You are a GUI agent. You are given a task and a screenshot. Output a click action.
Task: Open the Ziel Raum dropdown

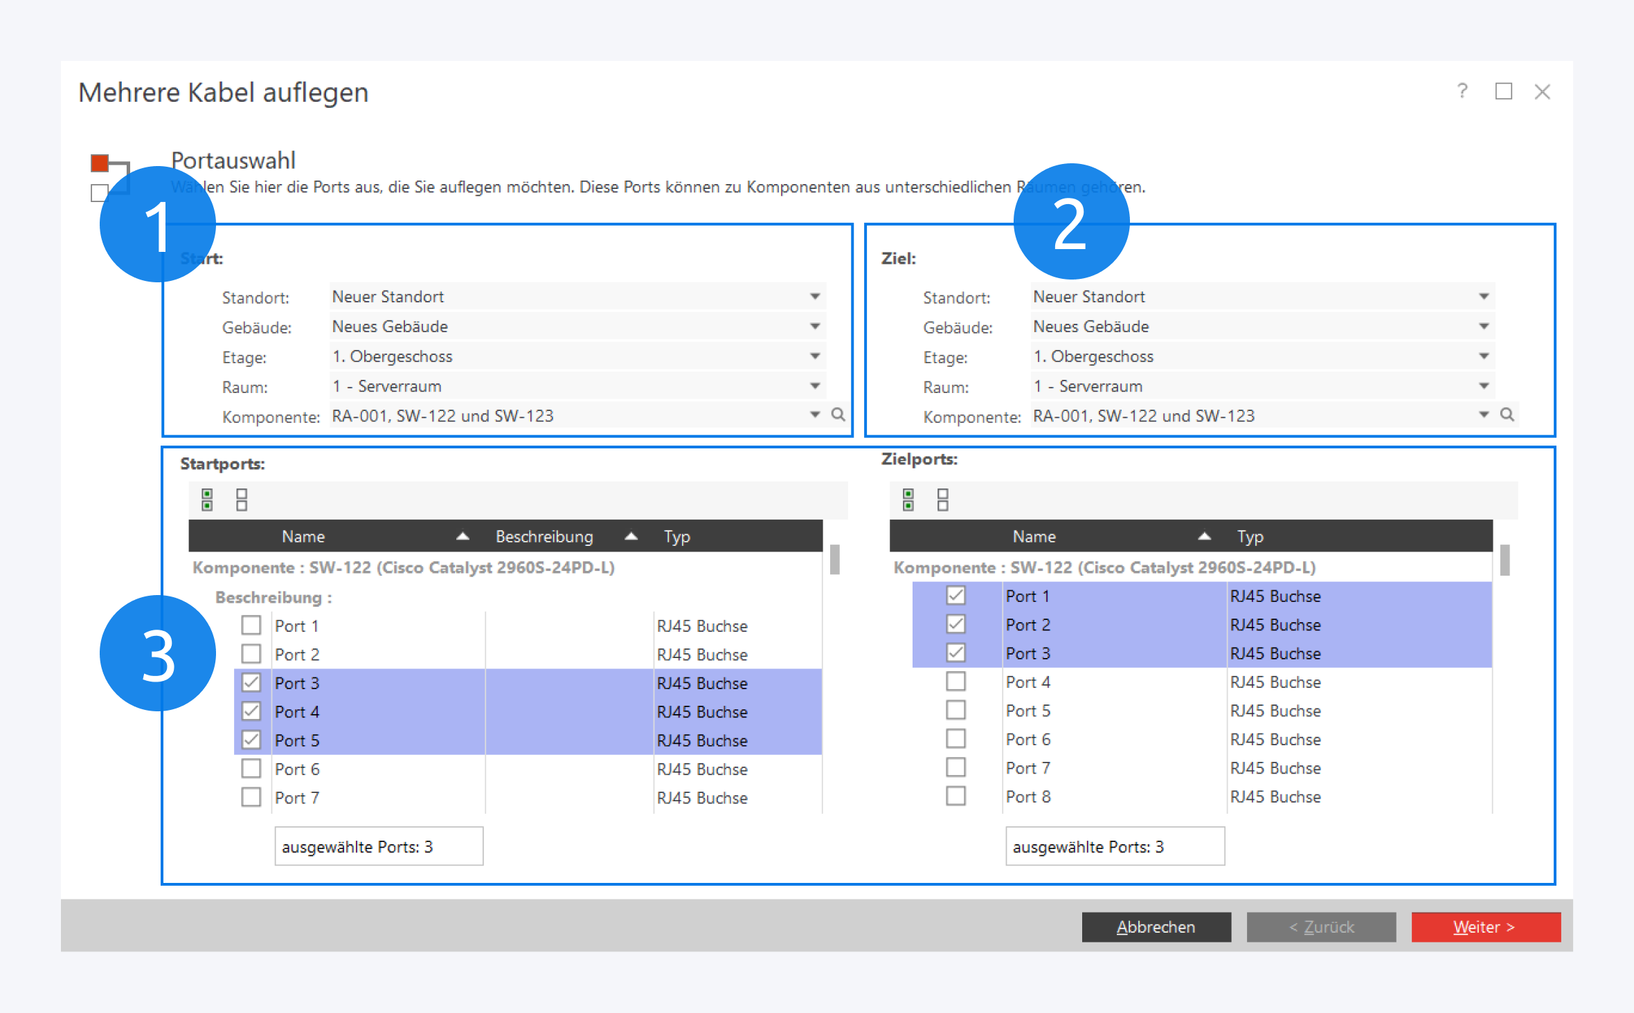(1484, 386)
